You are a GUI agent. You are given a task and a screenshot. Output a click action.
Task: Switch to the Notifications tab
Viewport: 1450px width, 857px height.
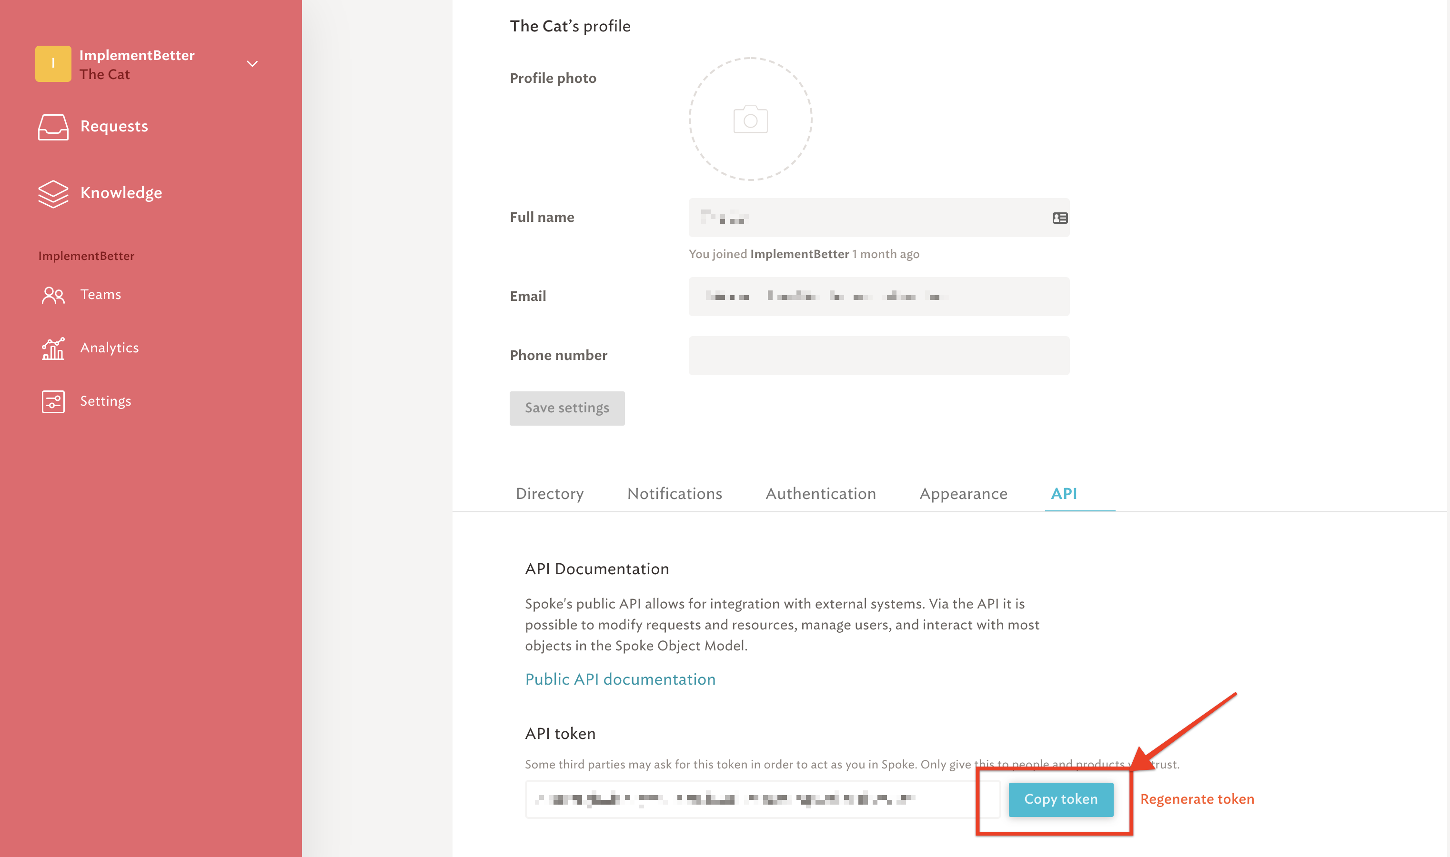(x=674, y=494)
